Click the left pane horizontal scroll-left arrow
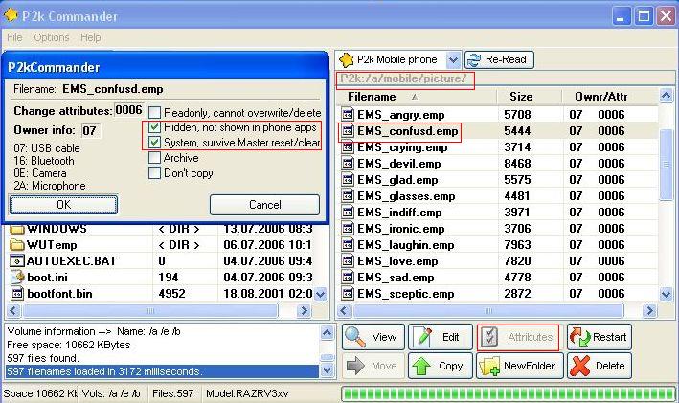The image size is (679, 403). coord(13,311)
